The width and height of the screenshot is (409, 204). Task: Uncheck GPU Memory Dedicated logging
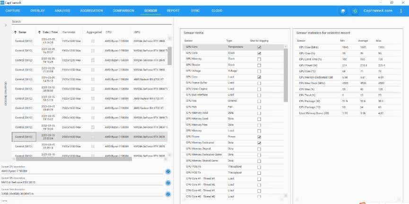tap(259, 143)
